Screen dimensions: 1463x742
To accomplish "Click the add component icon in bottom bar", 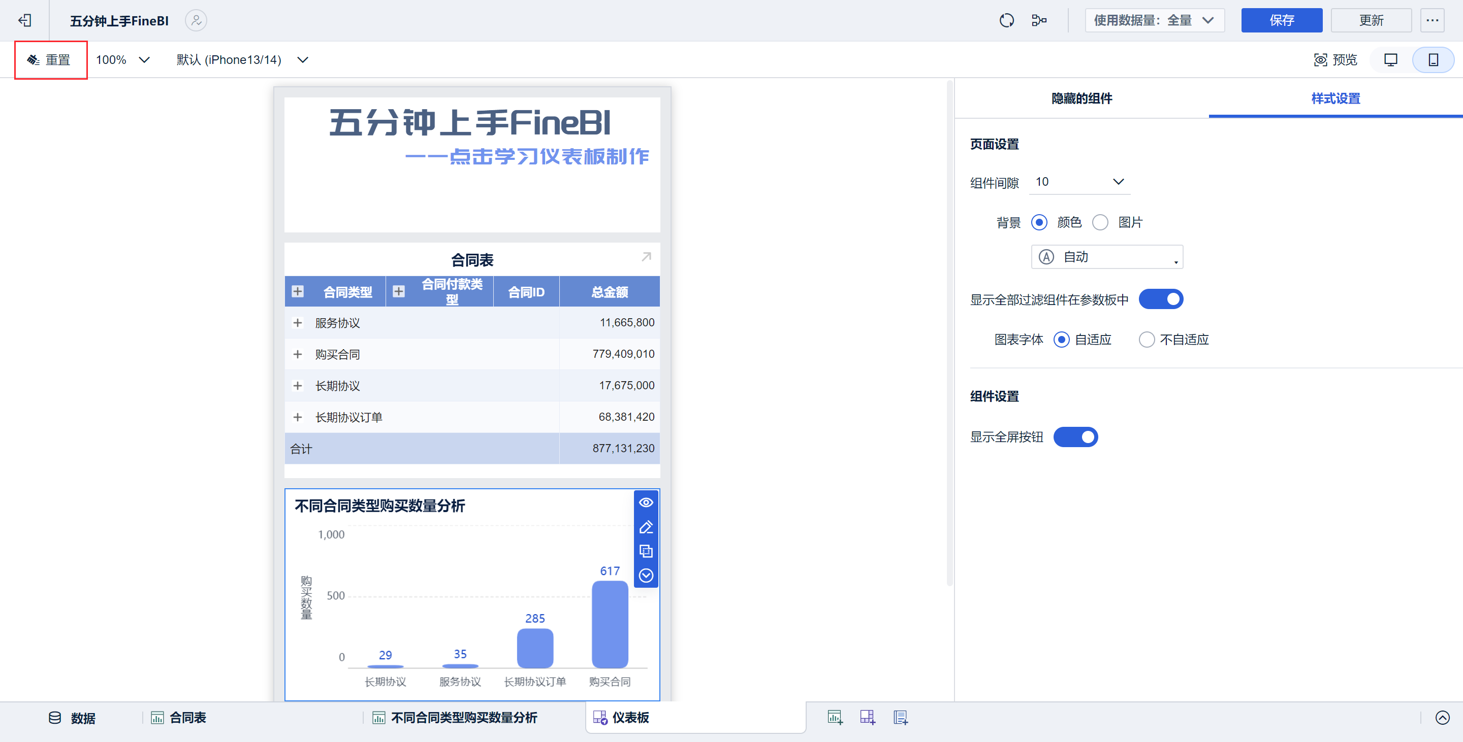I will [835, 718].
